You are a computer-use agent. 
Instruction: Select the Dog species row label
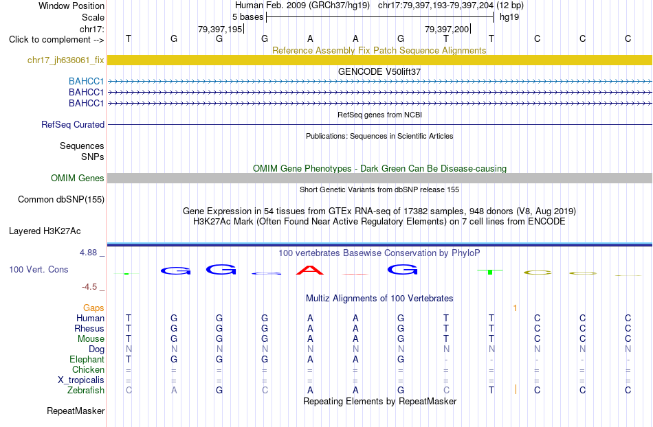click(96, 349)
